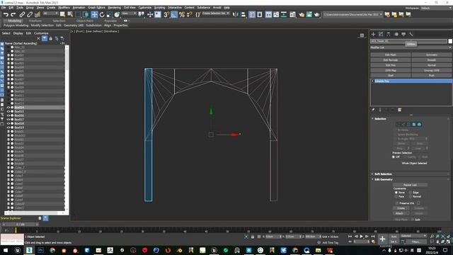Select None constraint radio button
This screenshot has width=453, height=255.
coord(396,193)
